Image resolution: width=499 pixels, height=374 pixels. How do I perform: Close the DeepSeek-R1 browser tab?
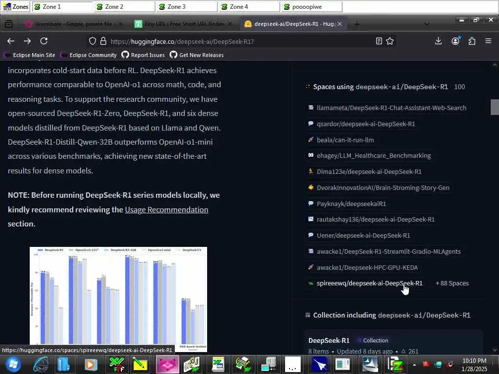[340, 24]
